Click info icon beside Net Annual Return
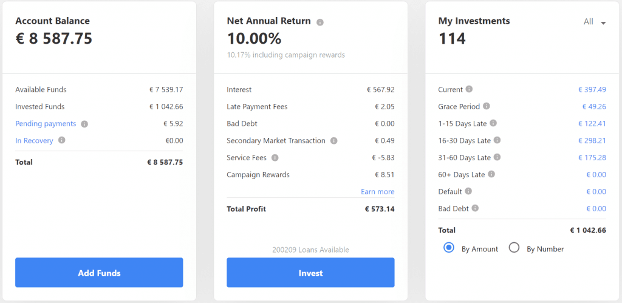This screenshot has height=303, width=622. click(320, 22)
